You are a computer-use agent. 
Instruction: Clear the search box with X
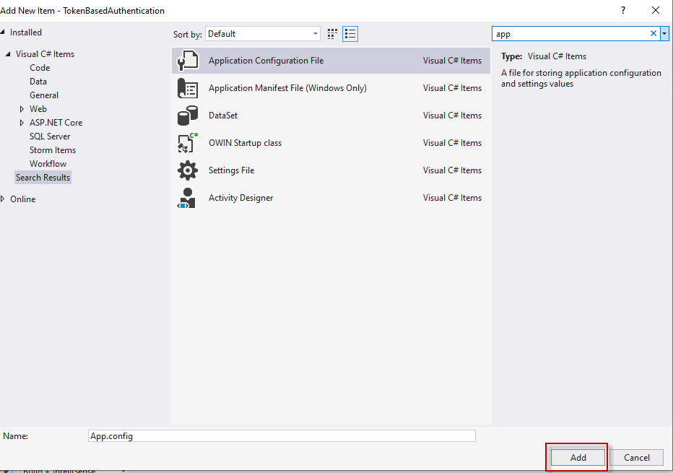(654, 33)
